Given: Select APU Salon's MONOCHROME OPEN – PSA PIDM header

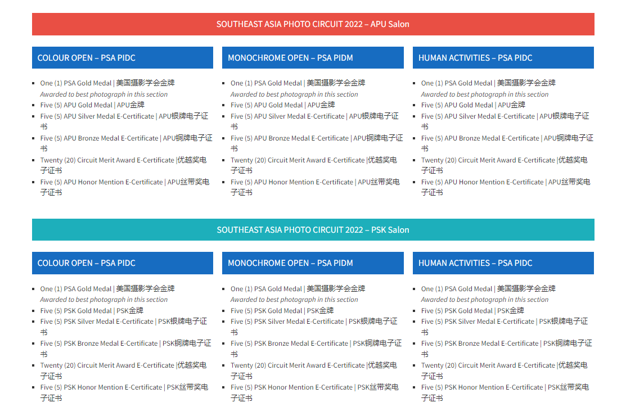Looking at the screenshot, I should tap(313, 58).
